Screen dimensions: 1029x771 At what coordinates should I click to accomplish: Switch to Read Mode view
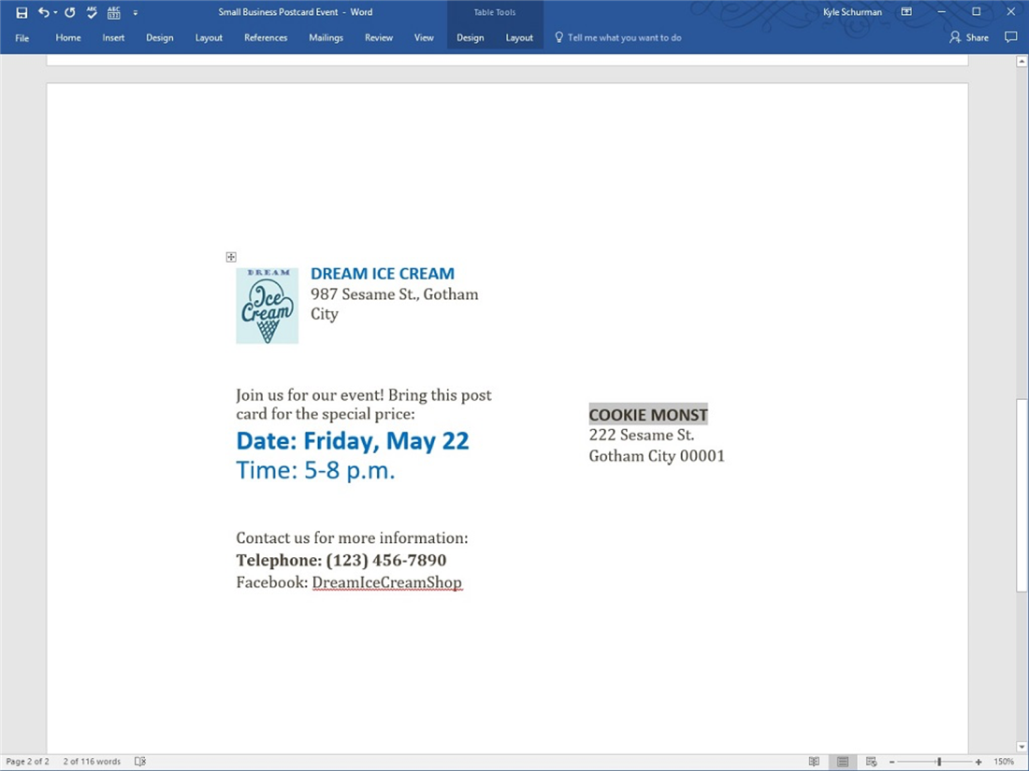(x=815, y=761)
